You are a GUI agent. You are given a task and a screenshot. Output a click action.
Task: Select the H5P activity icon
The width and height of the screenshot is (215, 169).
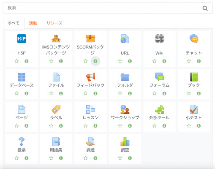[22, 38]
